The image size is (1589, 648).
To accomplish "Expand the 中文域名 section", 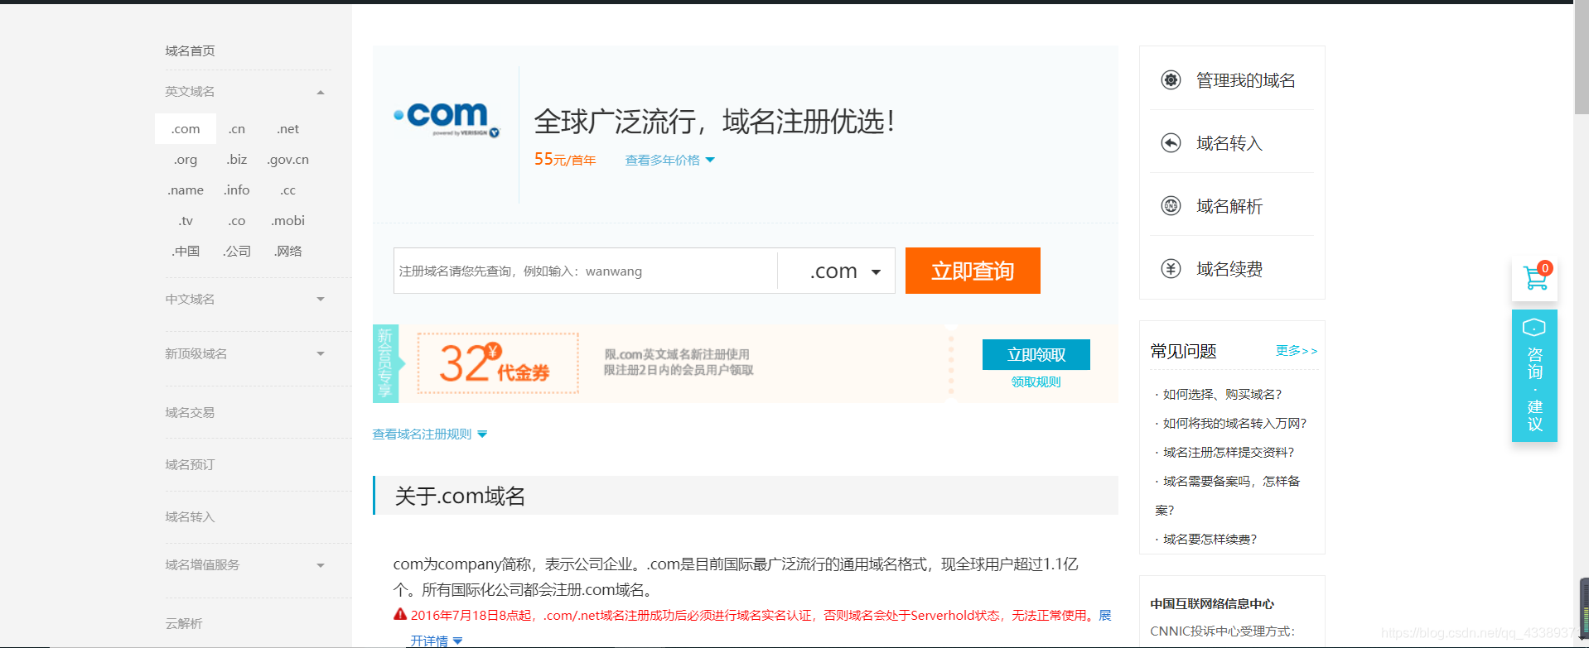I will (x=321, y=299).
